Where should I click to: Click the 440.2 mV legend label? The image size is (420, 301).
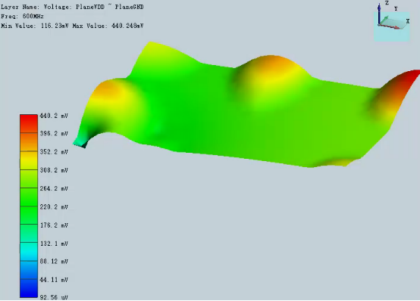point(54,116)
